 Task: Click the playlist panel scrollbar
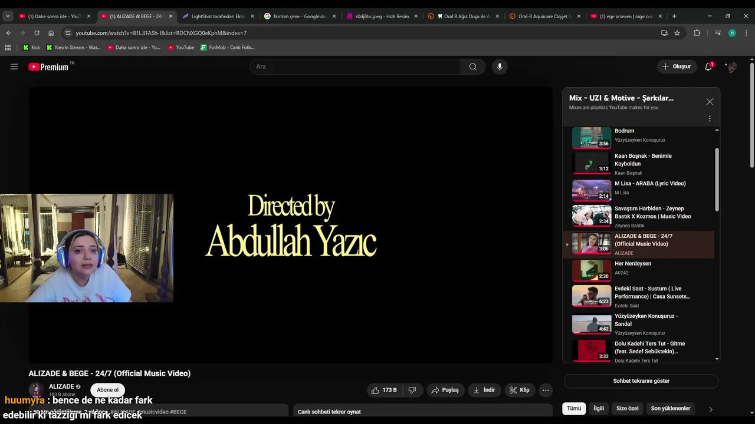[717, 180]
